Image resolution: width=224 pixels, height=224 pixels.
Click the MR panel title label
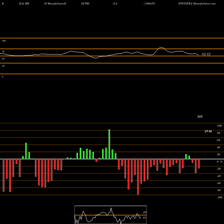tap(200, 116)
